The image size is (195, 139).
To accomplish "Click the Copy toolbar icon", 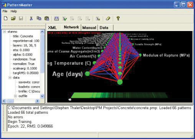I will [39, 18].
